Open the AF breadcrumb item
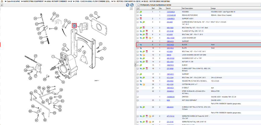This screenshot has height=125, width=261. pyautogui.click(x=71, y=1)
